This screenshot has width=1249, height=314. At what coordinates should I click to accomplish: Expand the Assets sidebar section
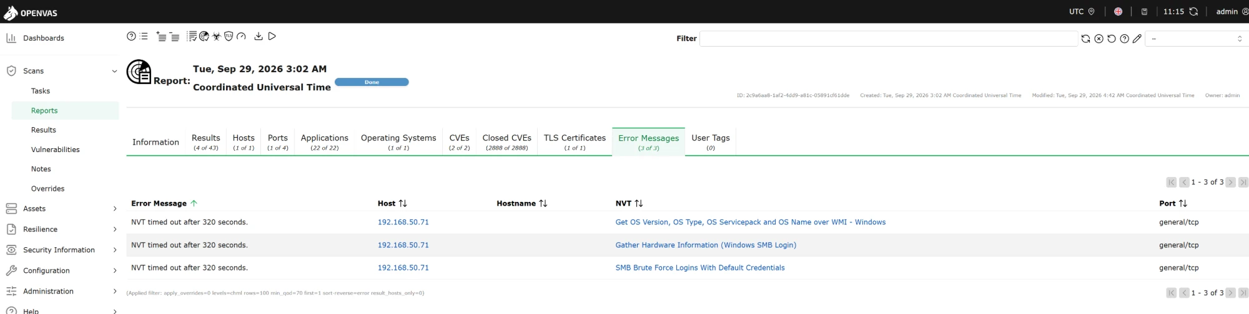click(114, 209)
